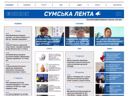The image size is (128, 96).
Task: Open the Складні реконструктивні операції article
Action: (55, 88)
